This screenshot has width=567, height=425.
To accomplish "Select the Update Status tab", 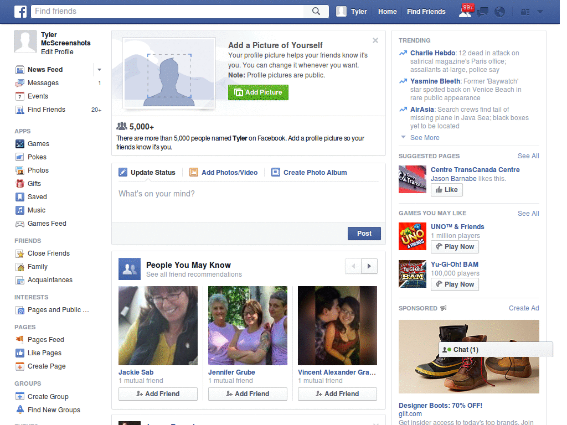I will tap(147, 173).
